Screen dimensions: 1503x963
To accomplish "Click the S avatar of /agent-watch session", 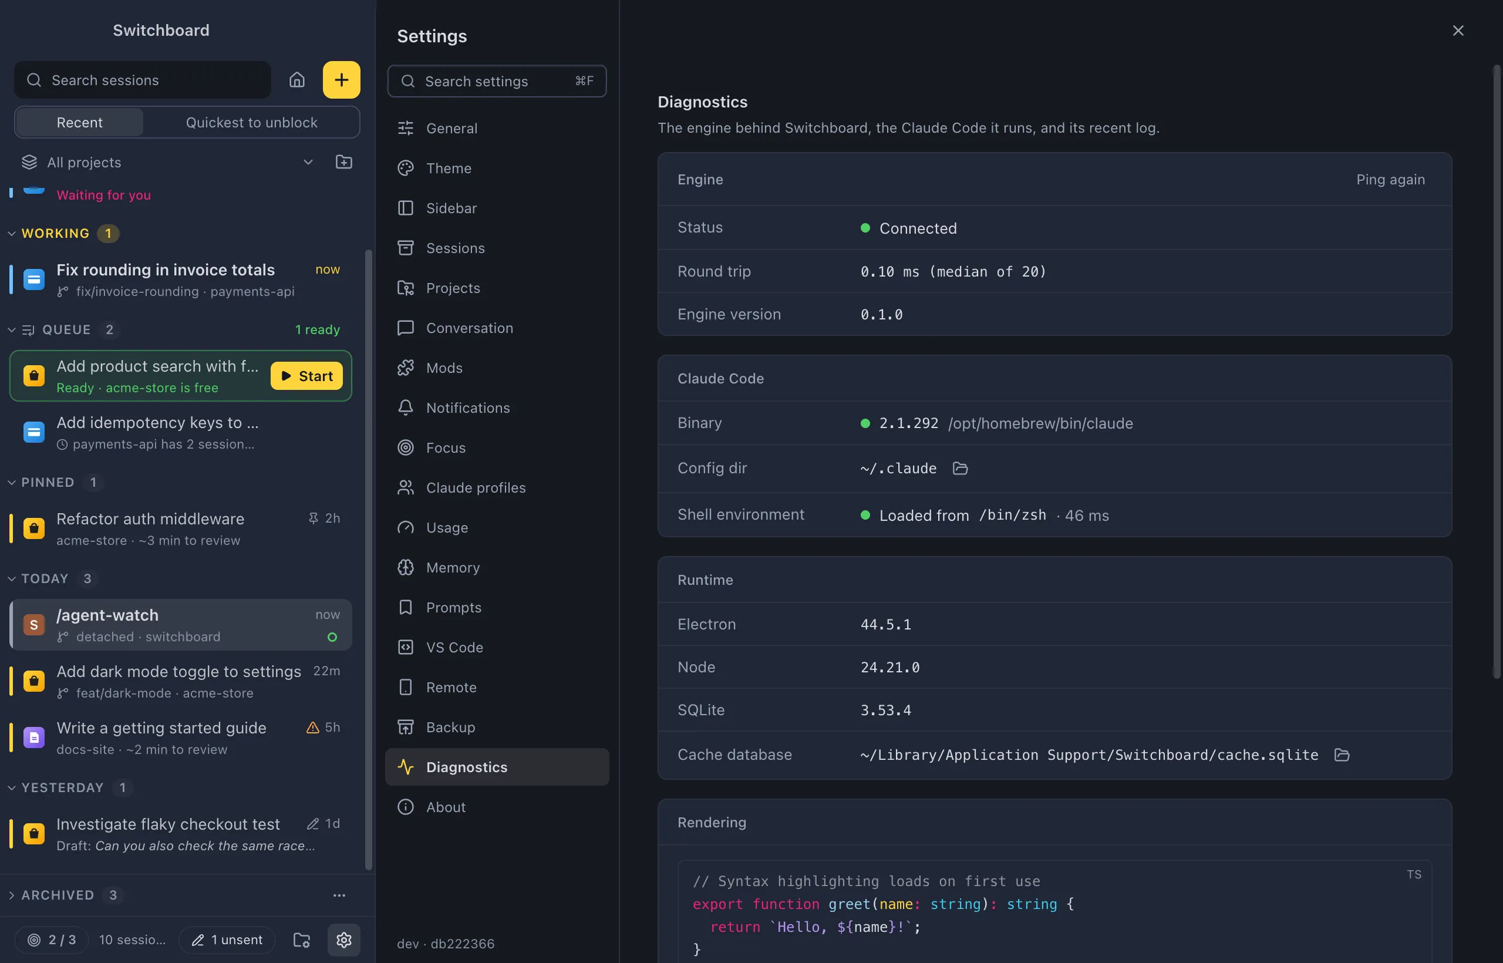I will tap(34, 624).
